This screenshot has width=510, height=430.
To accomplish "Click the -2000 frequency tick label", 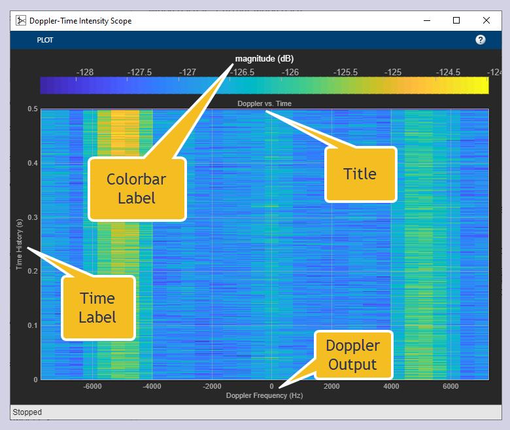I will pyautogui.click(x=212, y=386).
